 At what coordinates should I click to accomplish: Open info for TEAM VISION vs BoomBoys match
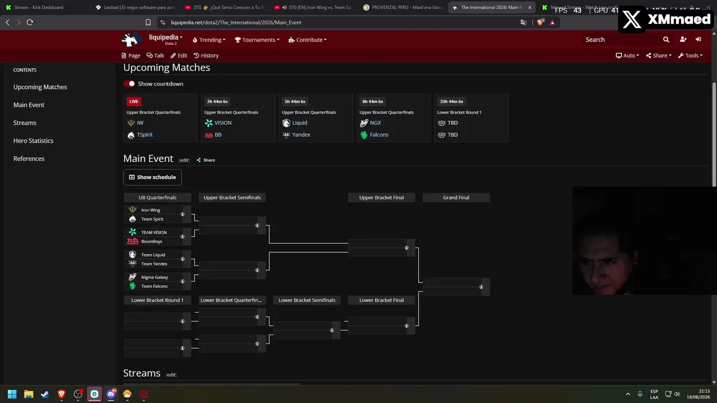182,237
